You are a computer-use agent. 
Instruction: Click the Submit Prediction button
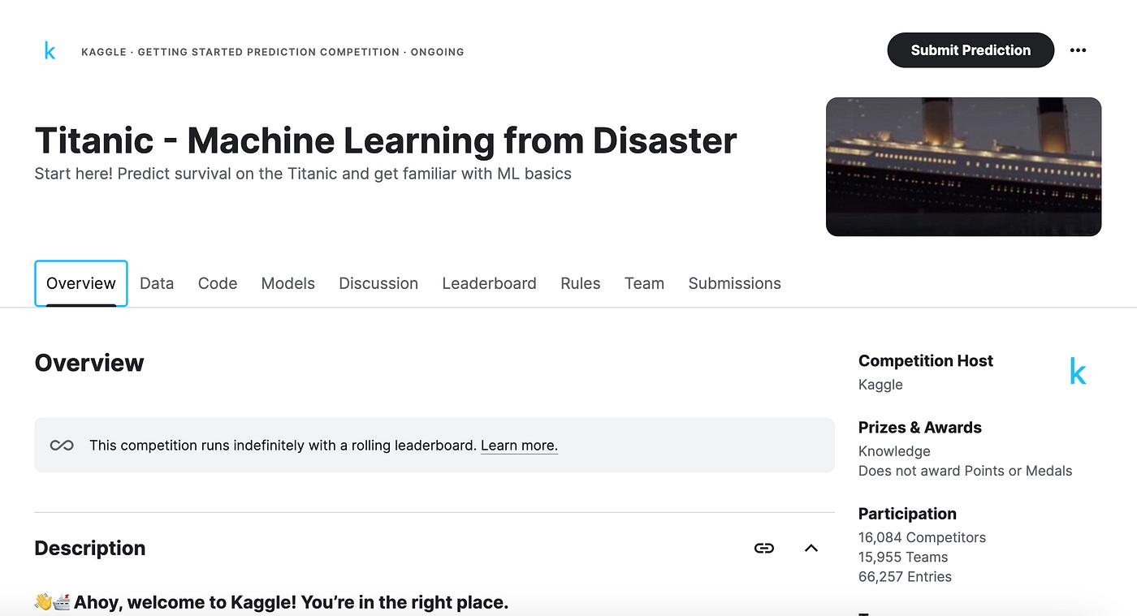(x=971, y=50)
